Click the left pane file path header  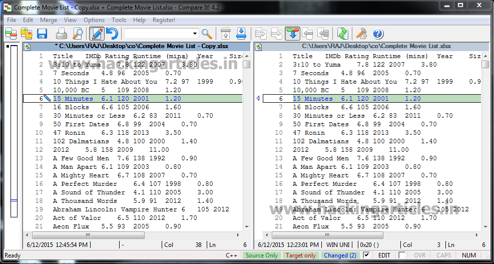tap(142, 47)
